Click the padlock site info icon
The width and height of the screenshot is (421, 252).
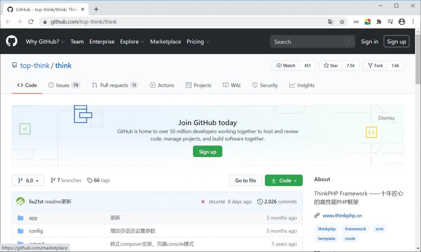45,22
